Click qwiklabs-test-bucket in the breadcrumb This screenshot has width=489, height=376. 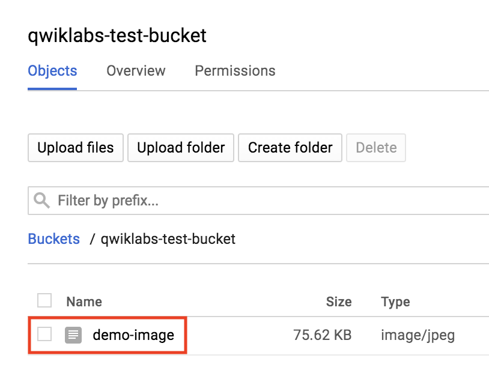tap(168, 239)
